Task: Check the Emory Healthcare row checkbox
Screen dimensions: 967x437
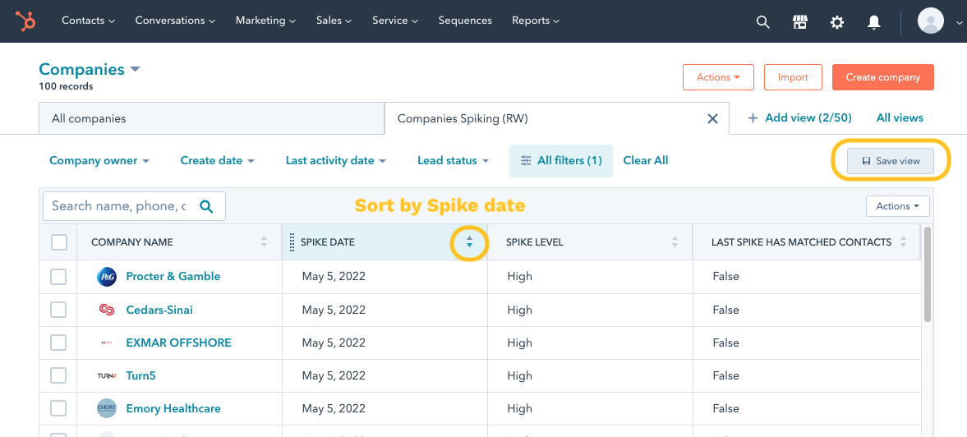Action: coord(58,408)
